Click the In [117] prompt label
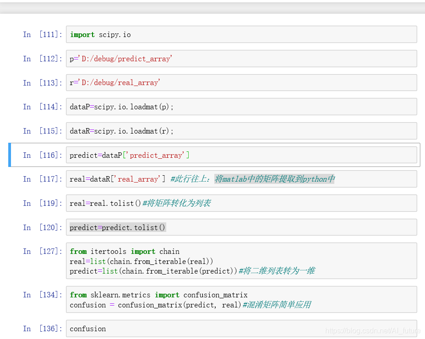 (x=43, y=179)
